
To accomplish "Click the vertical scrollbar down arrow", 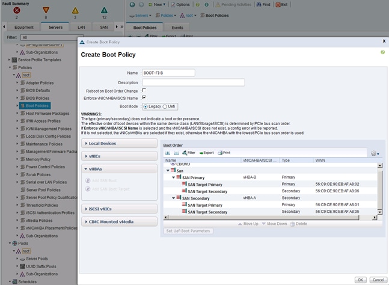I will point(379,212).
